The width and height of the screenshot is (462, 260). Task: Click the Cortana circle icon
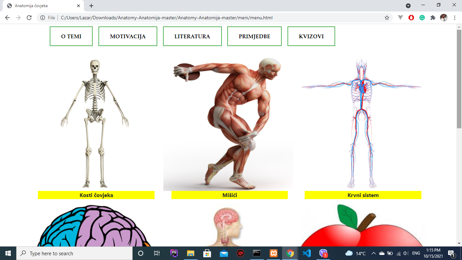point(141,253)
